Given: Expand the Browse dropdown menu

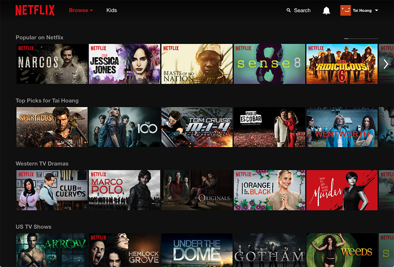Looking at the screenshot, I should pyautogui.click(x=81, y=10).
